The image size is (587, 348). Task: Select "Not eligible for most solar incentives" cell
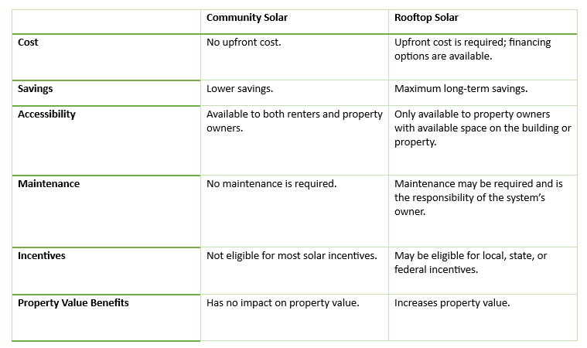coord(292,256)
